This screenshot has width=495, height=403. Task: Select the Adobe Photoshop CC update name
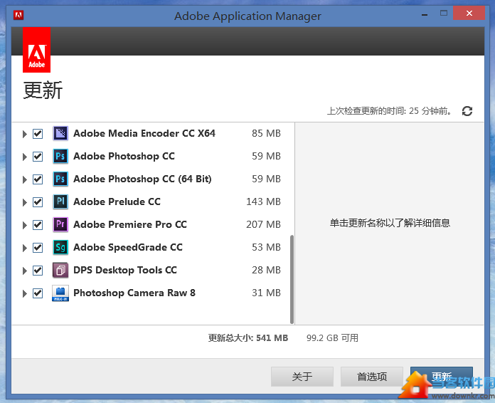(124, 156)
